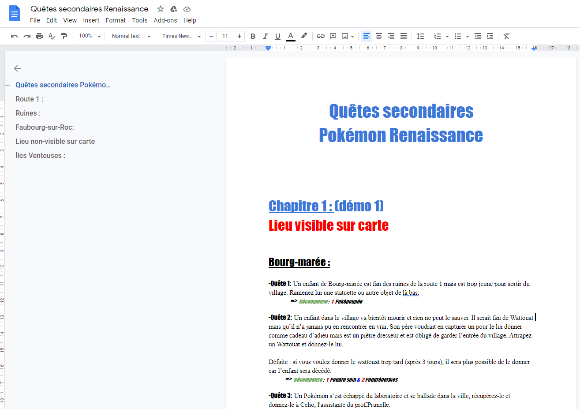
Task: Star the document
Action: point(161,9)
